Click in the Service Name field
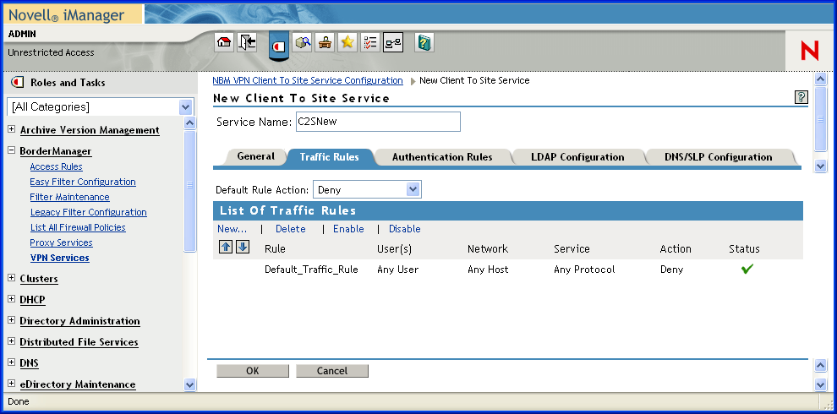The width and height of the screenshot is (837, 414). tap(378, 122)
